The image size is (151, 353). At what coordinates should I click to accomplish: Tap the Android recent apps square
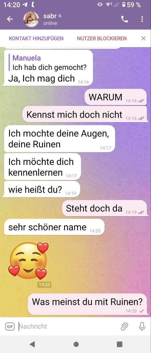[x=119, y=344]
